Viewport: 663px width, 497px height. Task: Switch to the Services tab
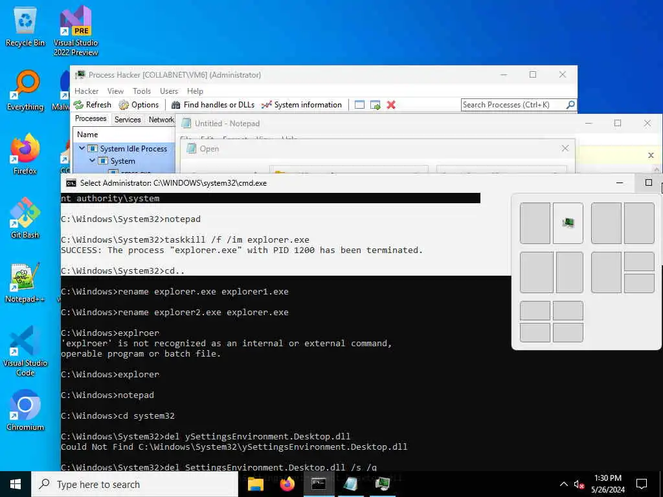[128, 120]
